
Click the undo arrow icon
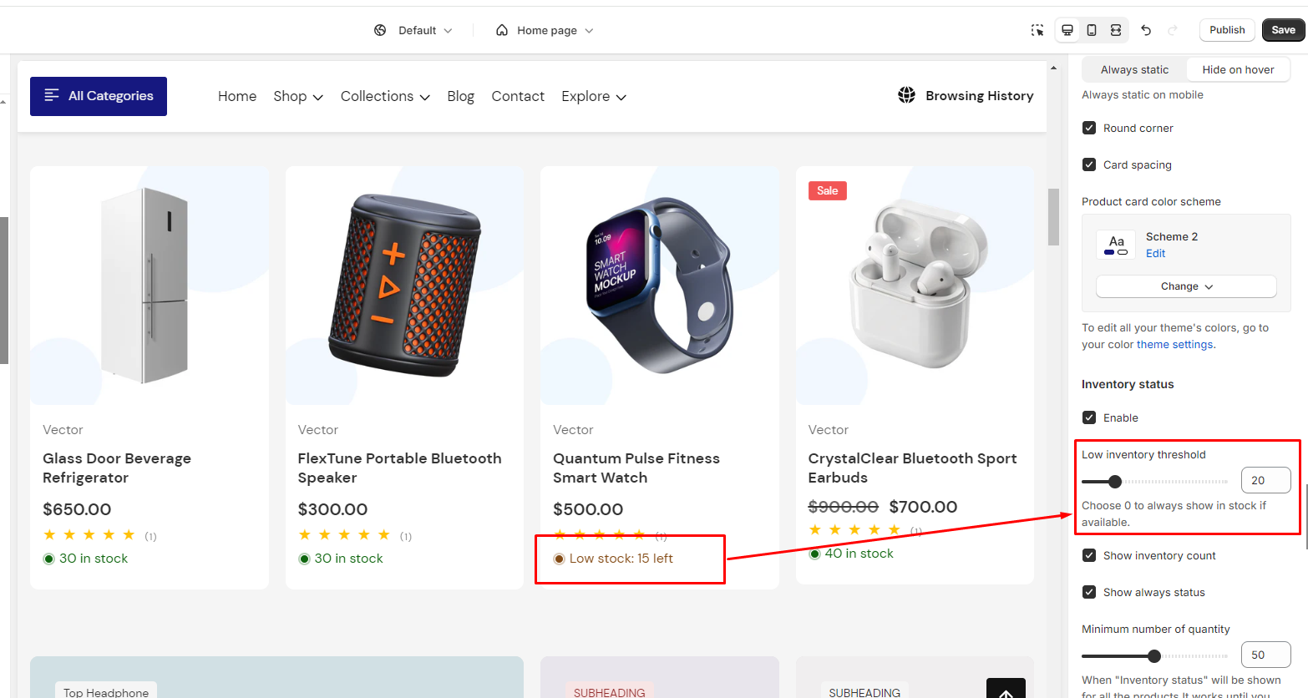point(1146,30)
